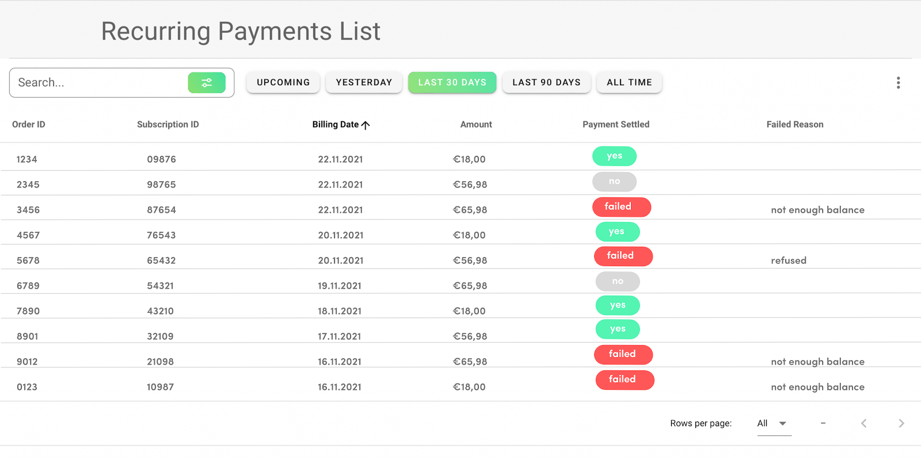
Task: Go to next page arrow
Action: 901,423
